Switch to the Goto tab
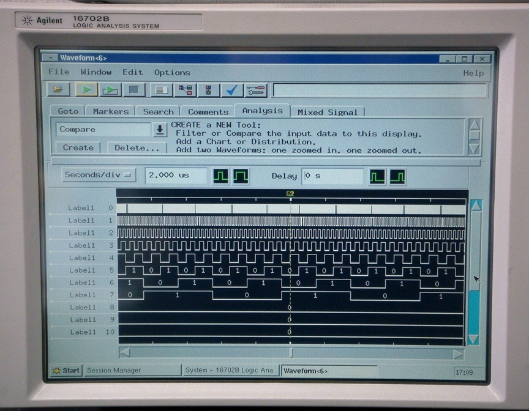 coord(68,111)
